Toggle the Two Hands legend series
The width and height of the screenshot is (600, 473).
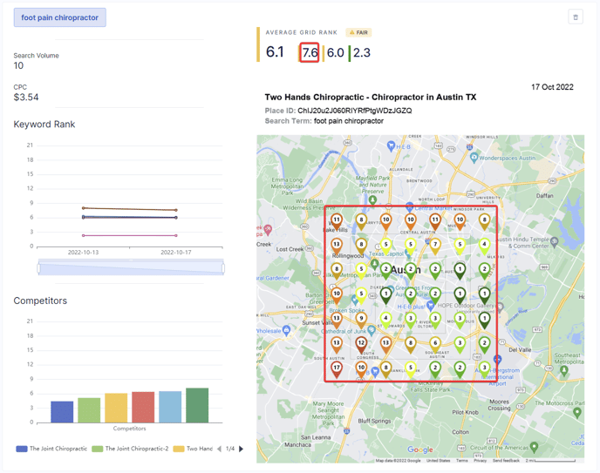tap(194, 449)
